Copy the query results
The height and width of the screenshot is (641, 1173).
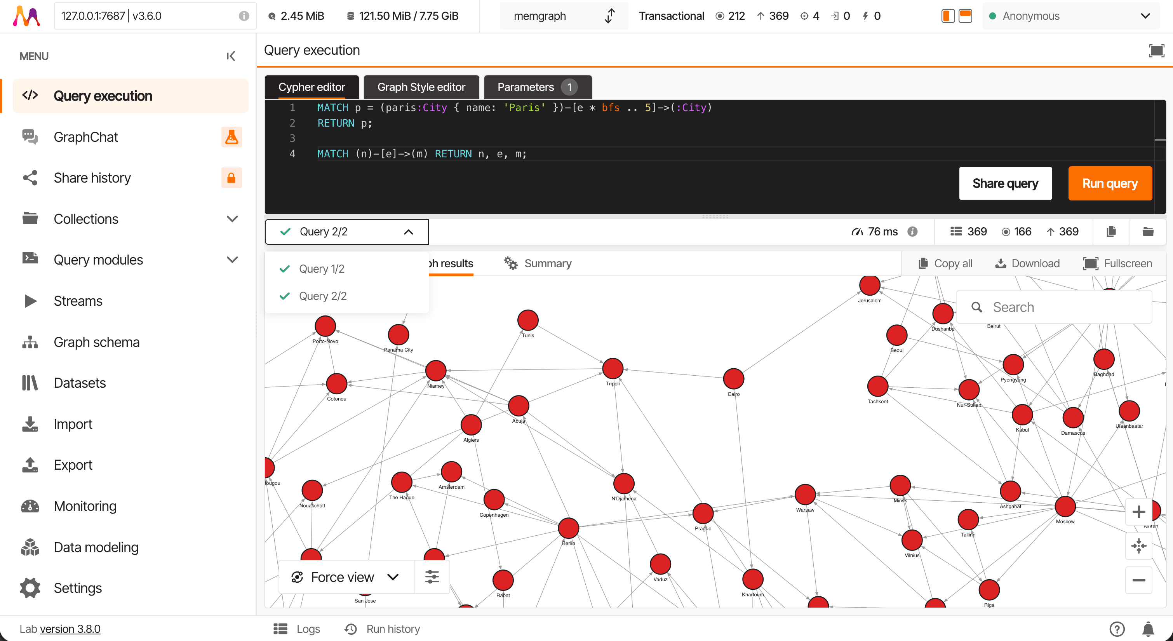tap(1111, 232)
